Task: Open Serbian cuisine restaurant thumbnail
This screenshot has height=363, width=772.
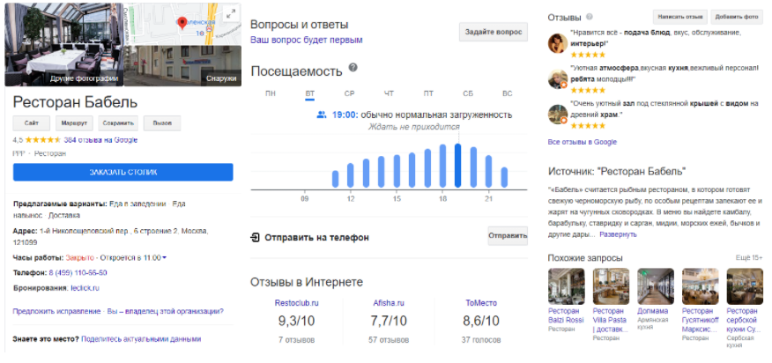Action: tap(745, 286)
